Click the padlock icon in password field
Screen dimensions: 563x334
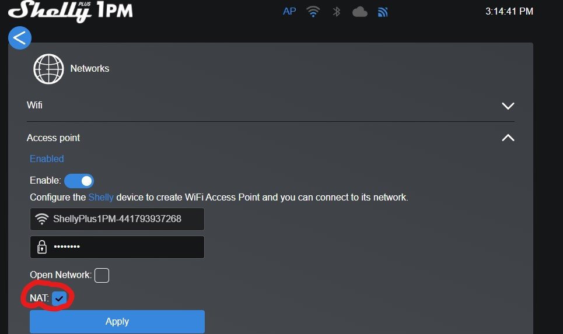click(x=41, y=247)
